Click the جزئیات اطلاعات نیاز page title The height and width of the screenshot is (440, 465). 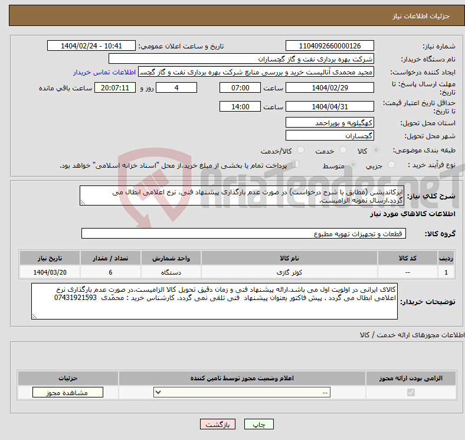[x=421, y=16]
